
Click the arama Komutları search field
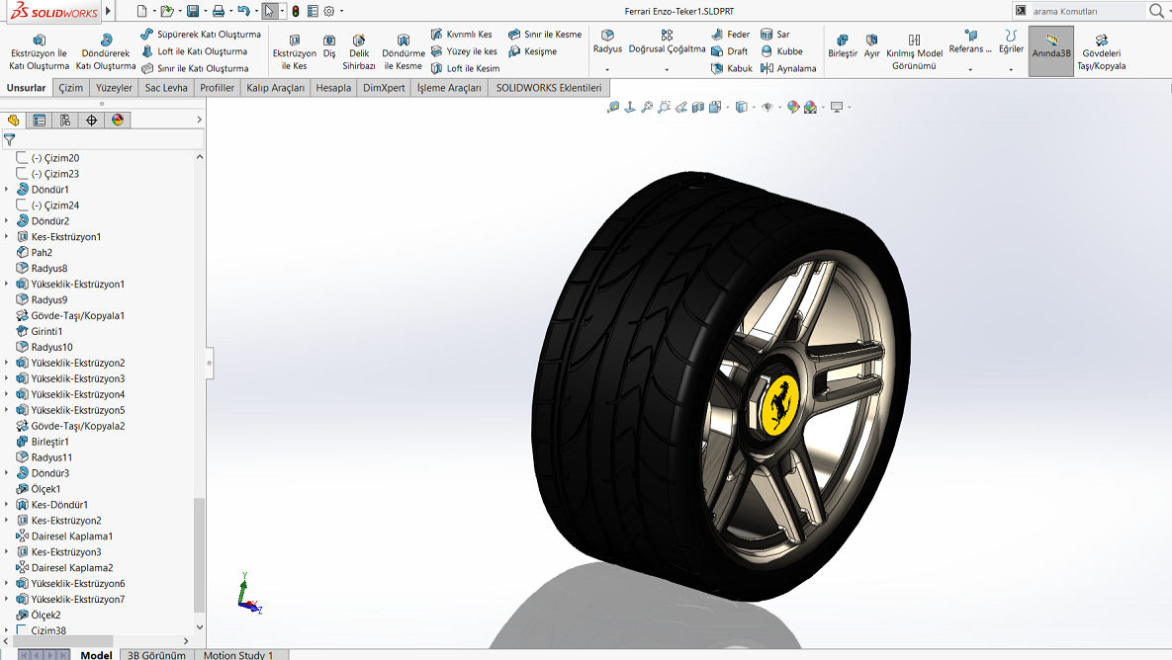coord(1088,11)
